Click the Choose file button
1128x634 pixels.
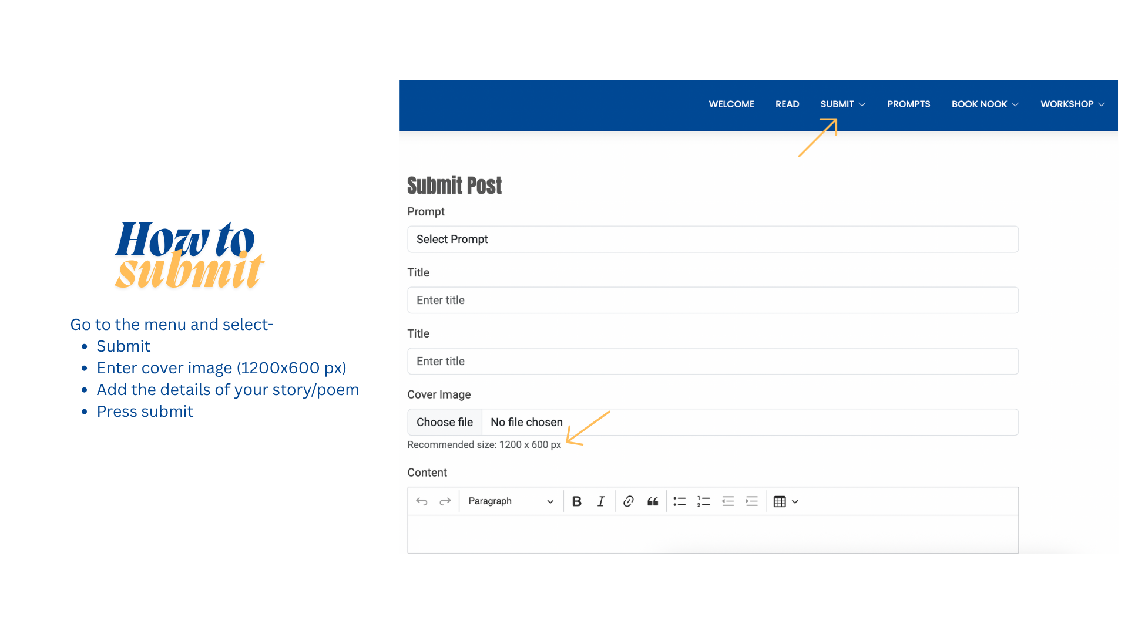coord(445,423)
